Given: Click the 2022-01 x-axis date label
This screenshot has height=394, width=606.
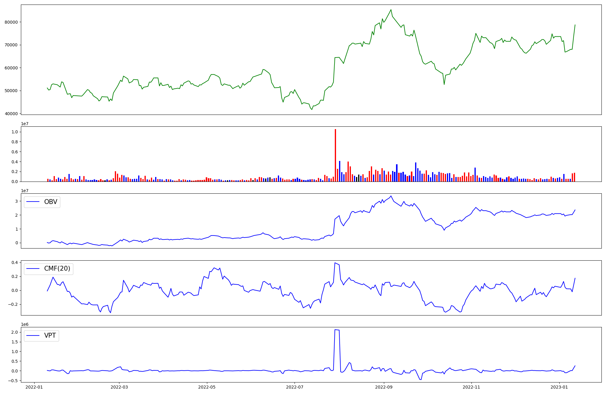Looking at the screenshot, I should pyautogui.click(x=34, y=387).
